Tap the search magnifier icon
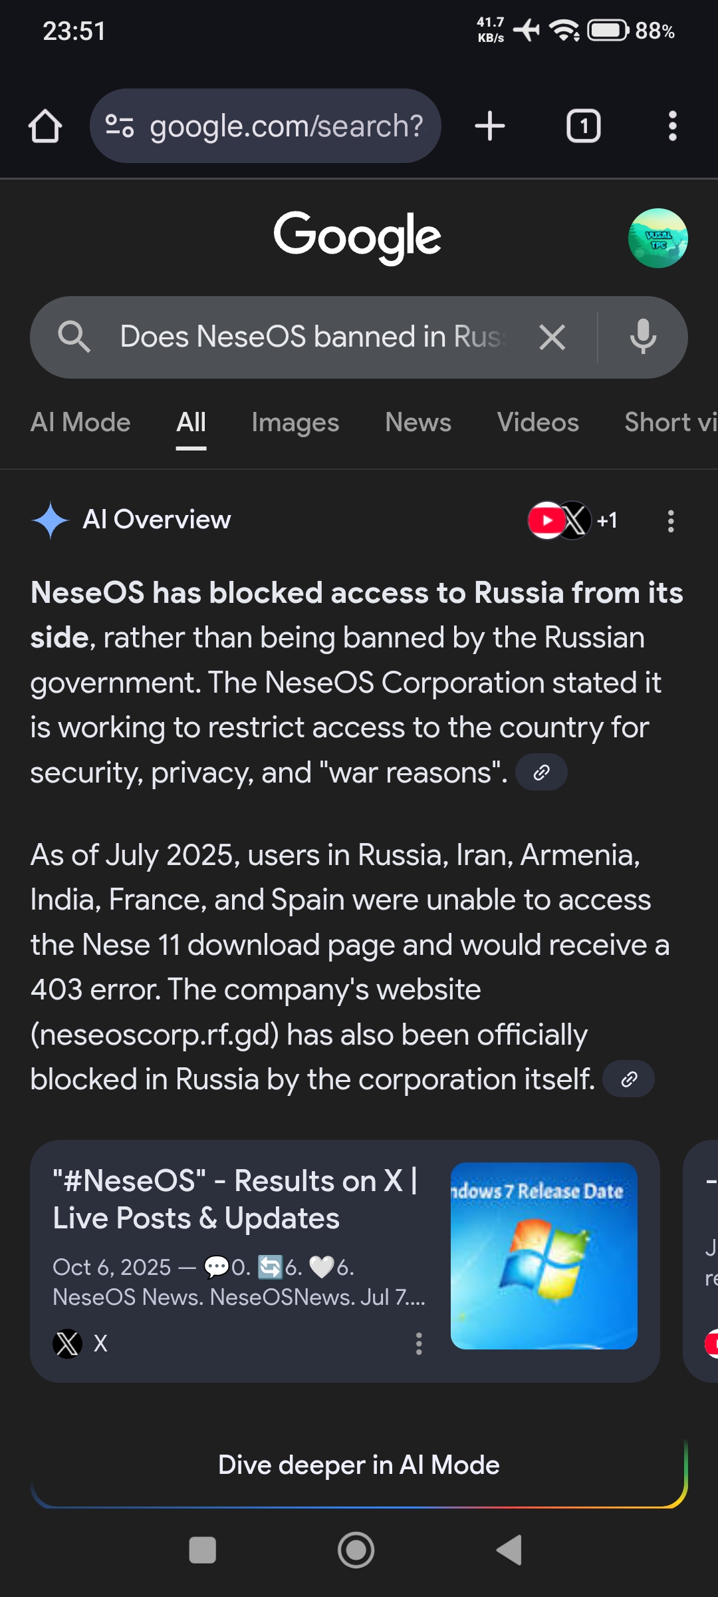 pyautogui.click(x=73, y=337)
